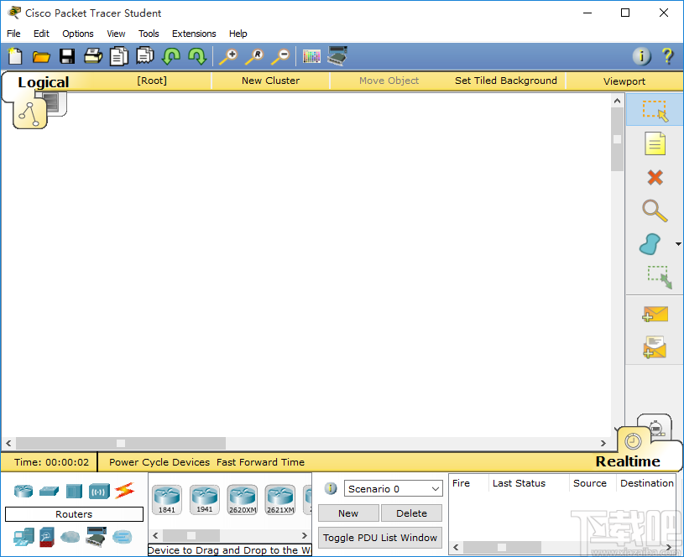Open the Options menu
Screen dimensions: 684x557
[78, 34]
